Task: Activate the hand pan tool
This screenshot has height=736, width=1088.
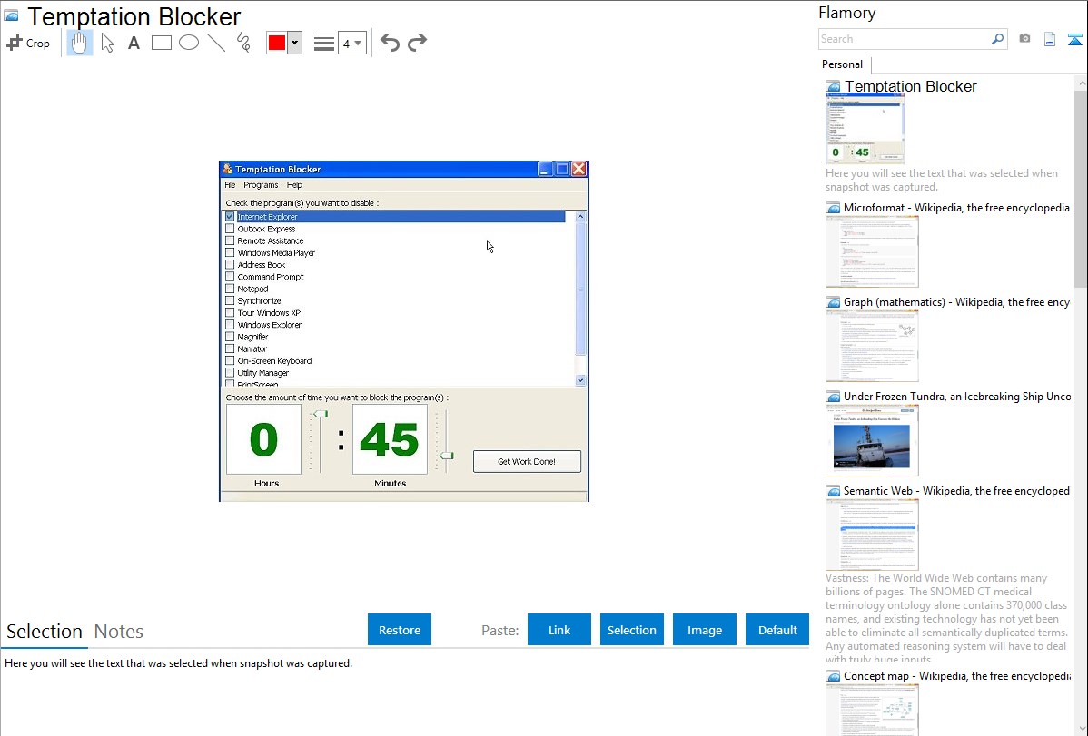Action: click(x=79, y=43)
